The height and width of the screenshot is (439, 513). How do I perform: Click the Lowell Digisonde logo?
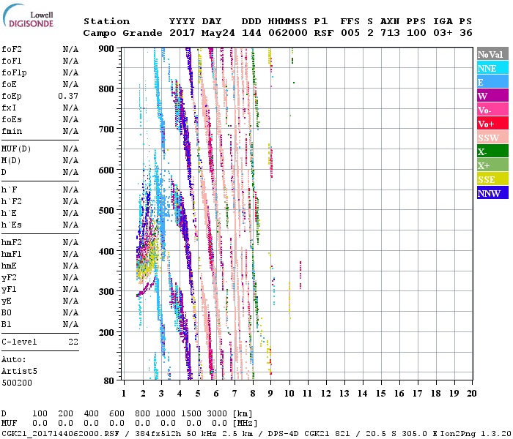click(28, 16)
